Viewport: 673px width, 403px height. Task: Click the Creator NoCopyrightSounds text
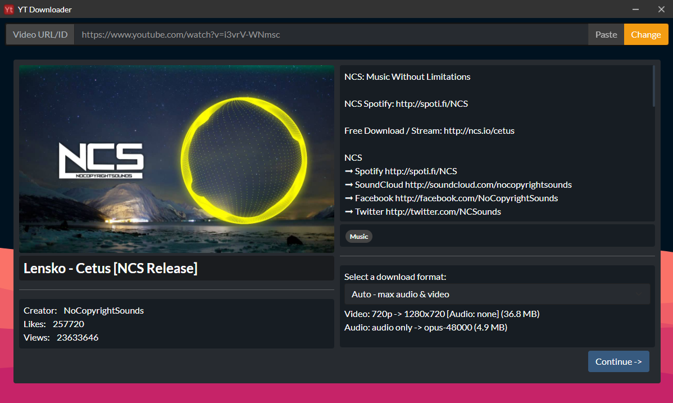coord(84,311)
